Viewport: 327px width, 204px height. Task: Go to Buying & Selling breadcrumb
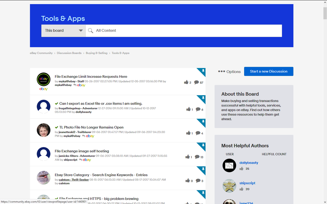[x=97, y=53]
